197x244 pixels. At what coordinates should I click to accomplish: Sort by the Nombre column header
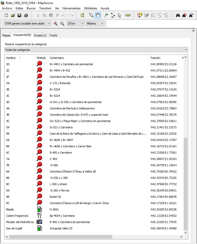[20, 58]
